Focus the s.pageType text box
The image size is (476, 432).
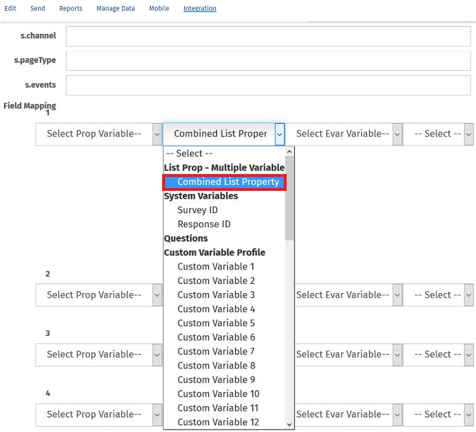pyautogui.click(x=268, y=61)
